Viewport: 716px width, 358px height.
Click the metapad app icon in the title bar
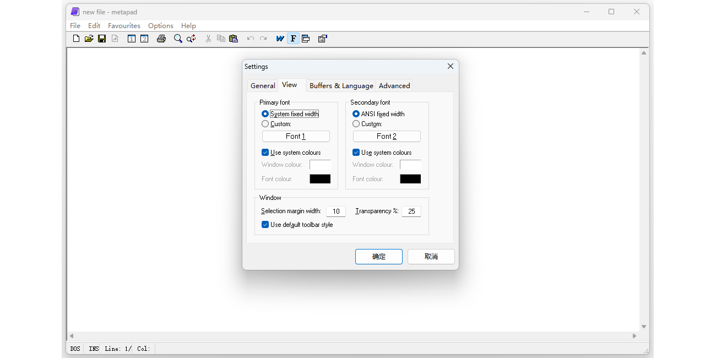point(75,12)
